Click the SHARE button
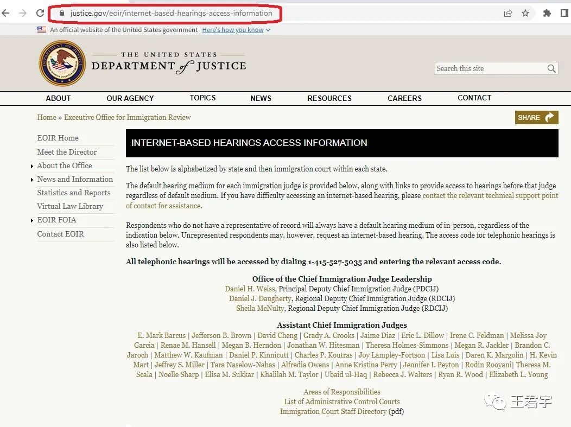Viewport: 571px width, 427px height. coord(536,118)
